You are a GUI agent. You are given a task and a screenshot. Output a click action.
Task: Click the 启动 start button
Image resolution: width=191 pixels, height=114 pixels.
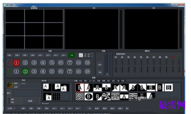point(30,101)
